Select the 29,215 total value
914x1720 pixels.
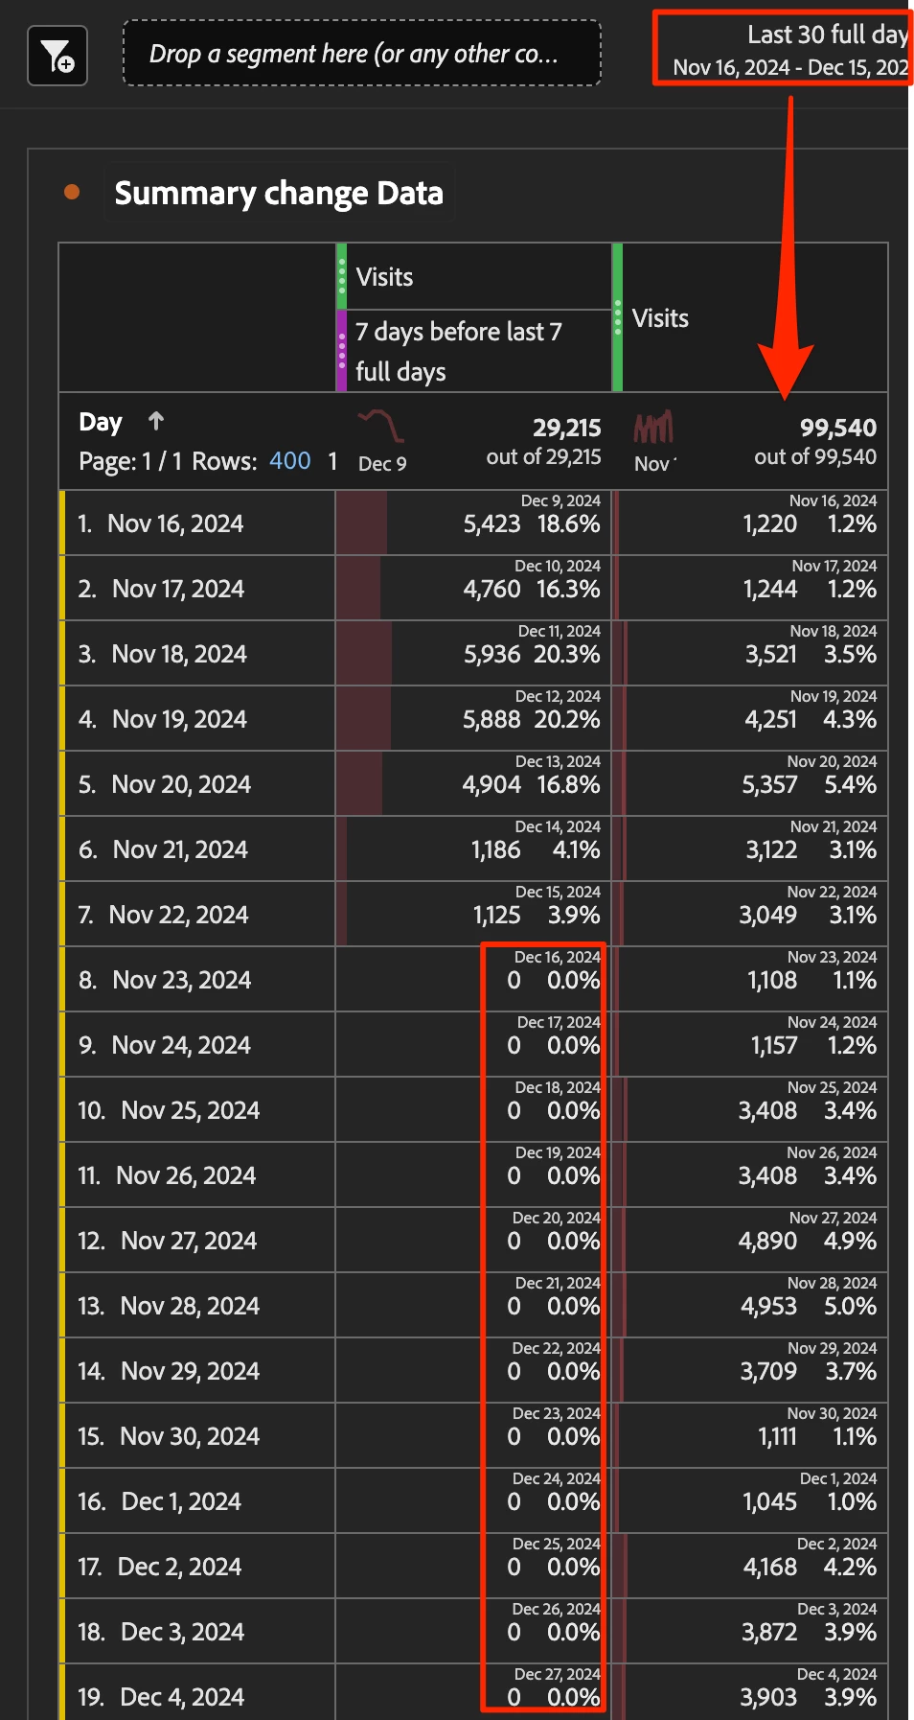[x=567, y=428]
